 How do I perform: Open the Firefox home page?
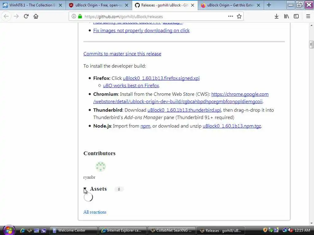36,17
